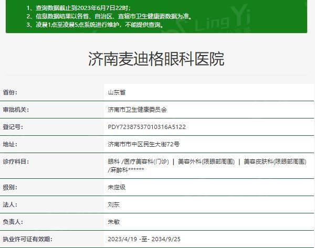The width and height of the screenshot is (315, 248).
Task: Click the text 美容外科(限眼部周围)
Action: click(x=206, y=161)
